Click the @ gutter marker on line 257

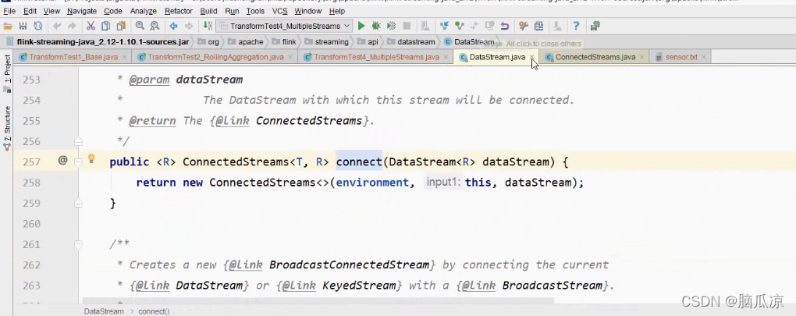click(62, 160)
